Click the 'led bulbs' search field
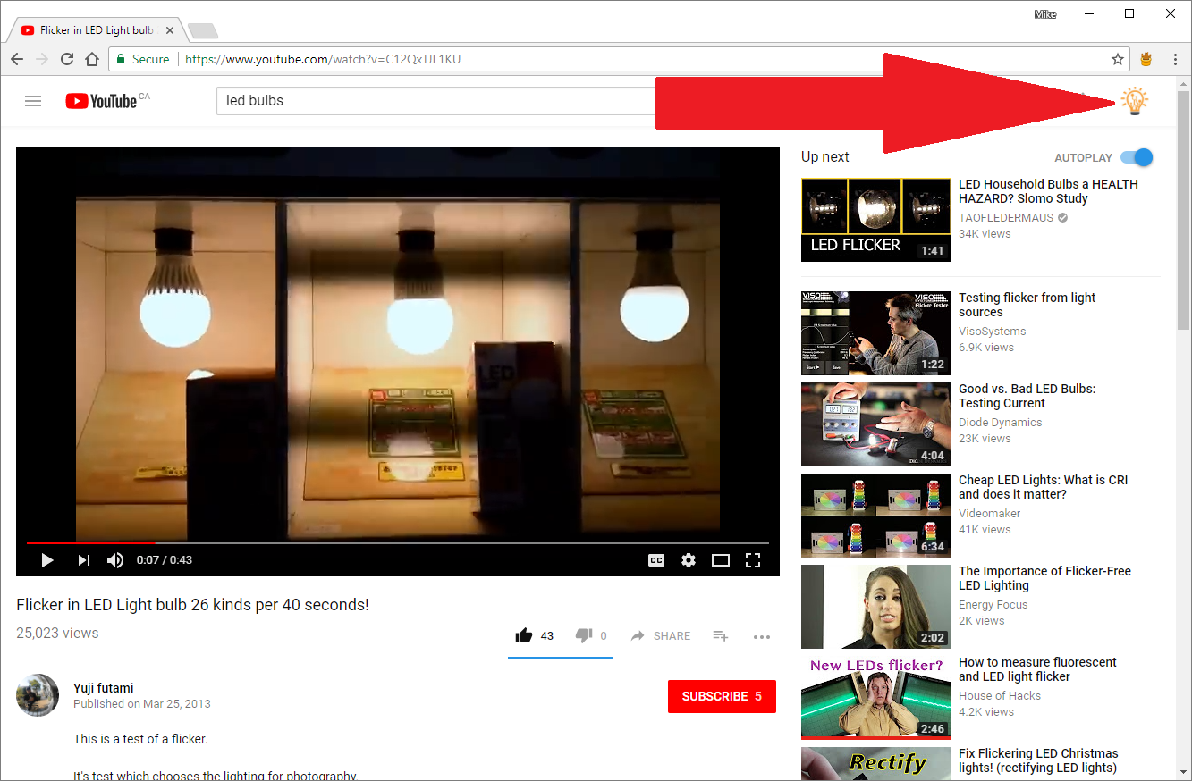Screen dimensions: 1192x781 [x=438, y=101]
